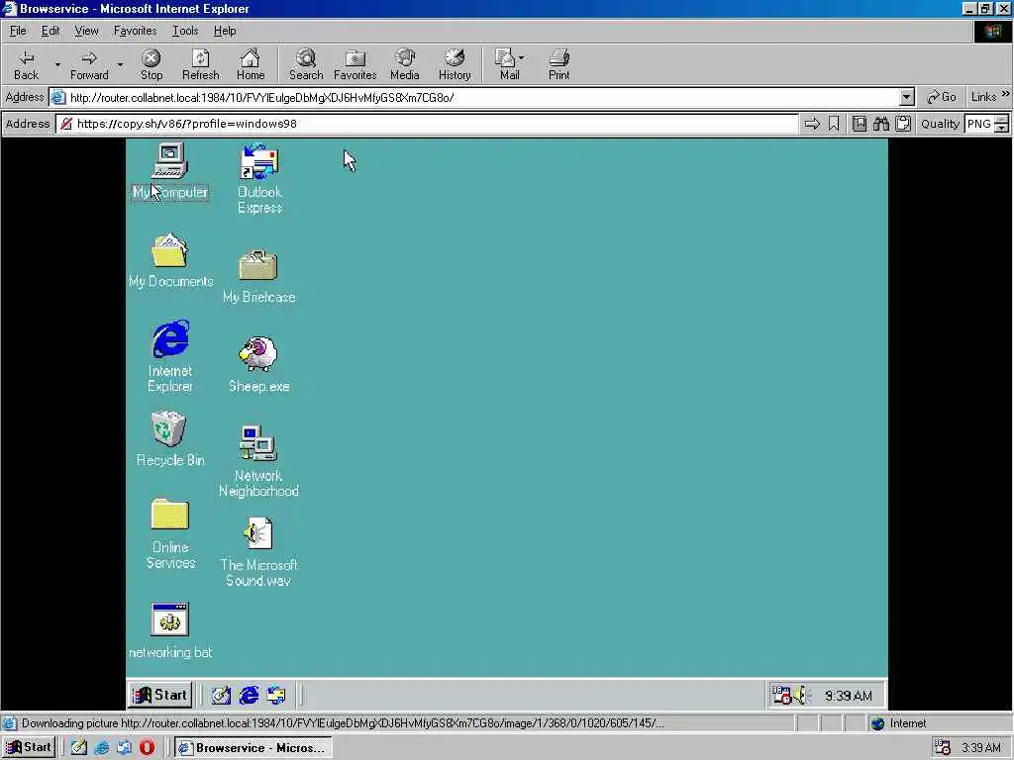Screen dimensions: 1014x760
Task: Select Outlook Express desktop icon
Action: (259, 179)
